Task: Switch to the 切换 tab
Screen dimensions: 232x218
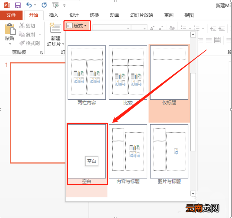Action: point(94,15)
